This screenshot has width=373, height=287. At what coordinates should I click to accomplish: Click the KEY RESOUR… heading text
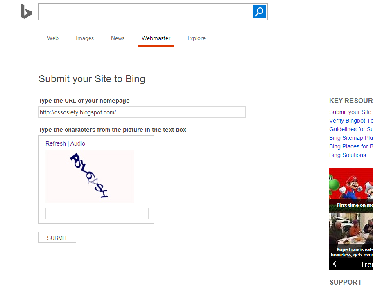351,101
